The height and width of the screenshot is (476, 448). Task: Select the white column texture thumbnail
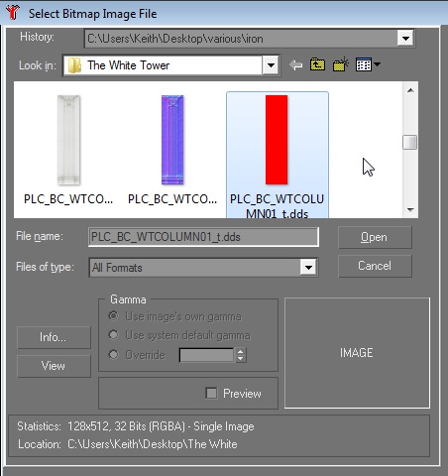tap(68, 140)
